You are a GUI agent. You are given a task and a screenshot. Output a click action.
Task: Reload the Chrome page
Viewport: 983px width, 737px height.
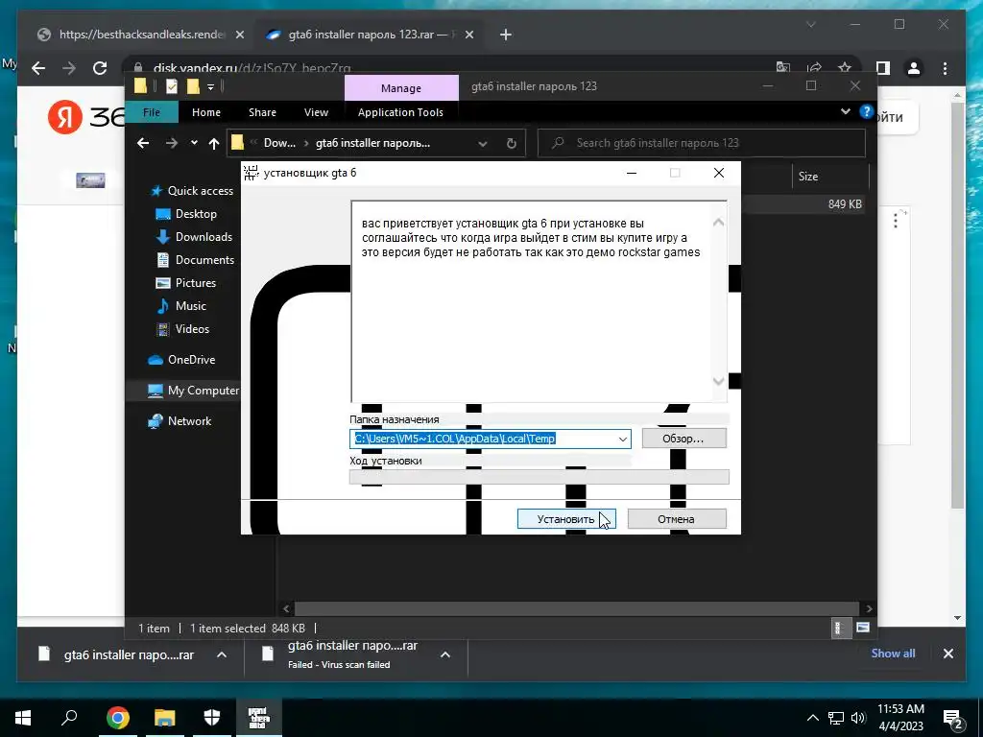pos(100,68)
